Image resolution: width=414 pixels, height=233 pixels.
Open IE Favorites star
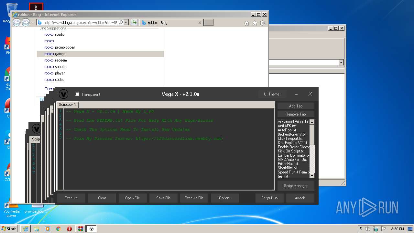(x=255, y=23)
